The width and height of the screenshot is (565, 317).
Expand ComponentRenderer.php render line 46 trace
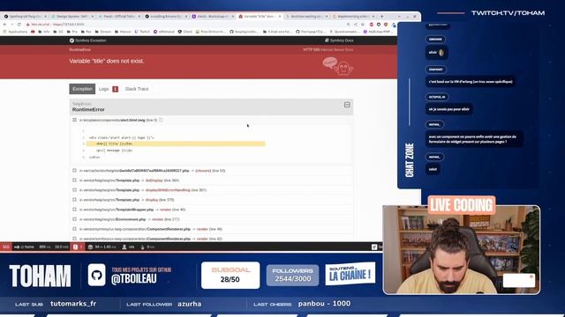point(74,229)
